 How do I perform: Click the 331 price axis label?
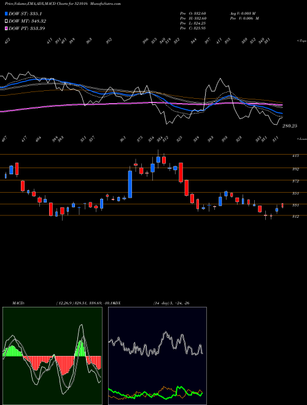(x=295, y=205)
